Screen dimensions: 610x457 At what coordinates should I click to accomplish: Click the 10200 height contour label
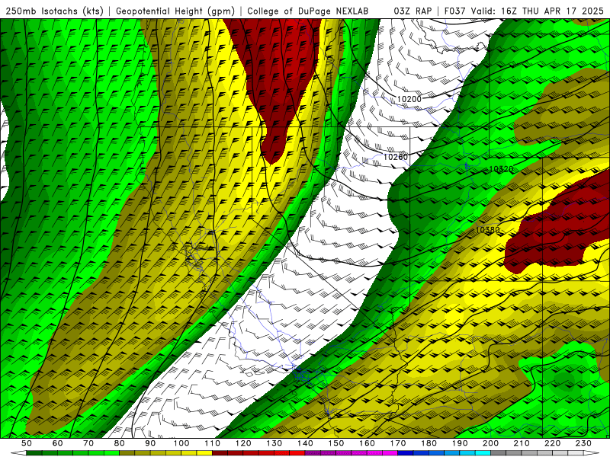click(409, 99)
